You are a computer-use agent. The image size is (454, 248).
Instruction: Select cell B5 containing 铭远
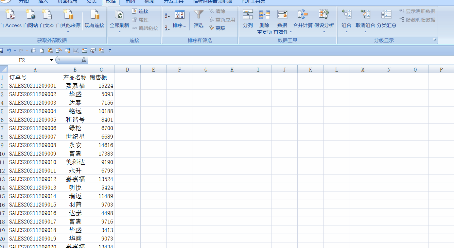(75, 111)
